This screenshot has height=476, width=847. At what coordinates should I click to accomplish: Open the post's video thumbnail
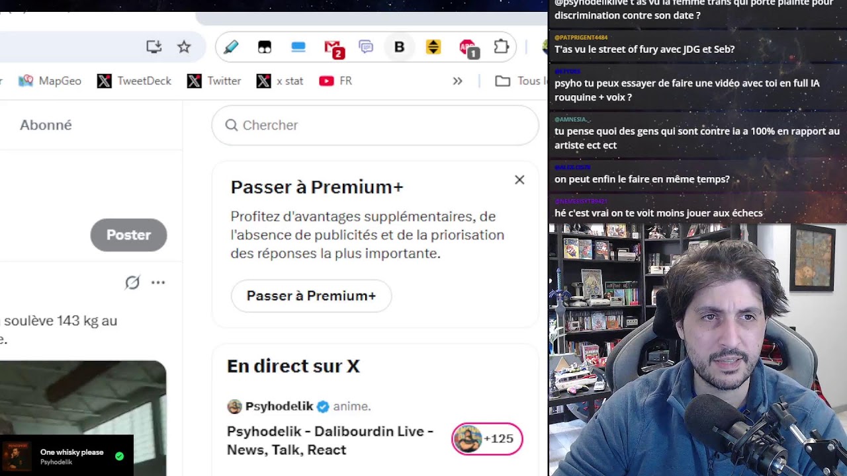83,418
